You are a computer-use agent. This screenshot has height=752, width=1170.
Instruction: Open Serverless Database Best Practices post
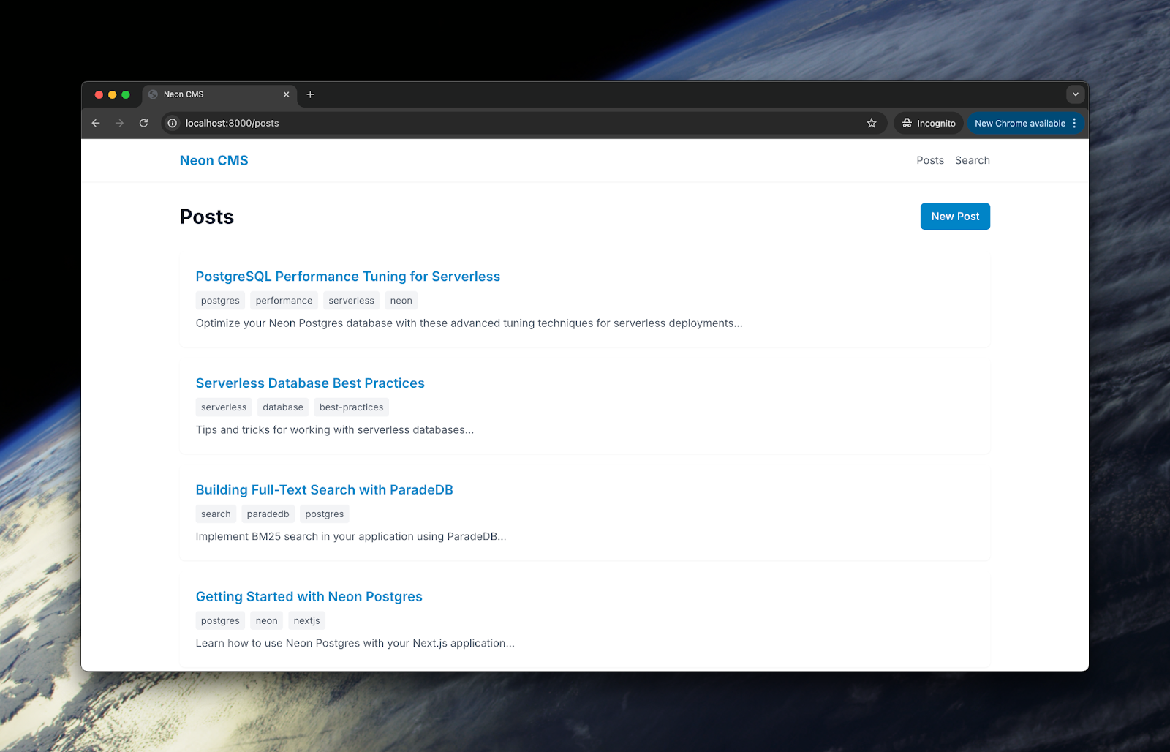310,383
